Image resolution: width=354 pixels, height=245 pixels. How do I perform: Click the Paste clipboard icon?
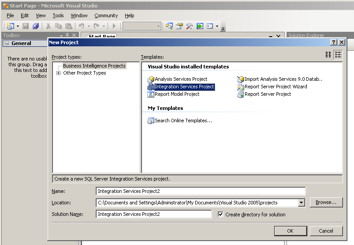coord(69,26)
